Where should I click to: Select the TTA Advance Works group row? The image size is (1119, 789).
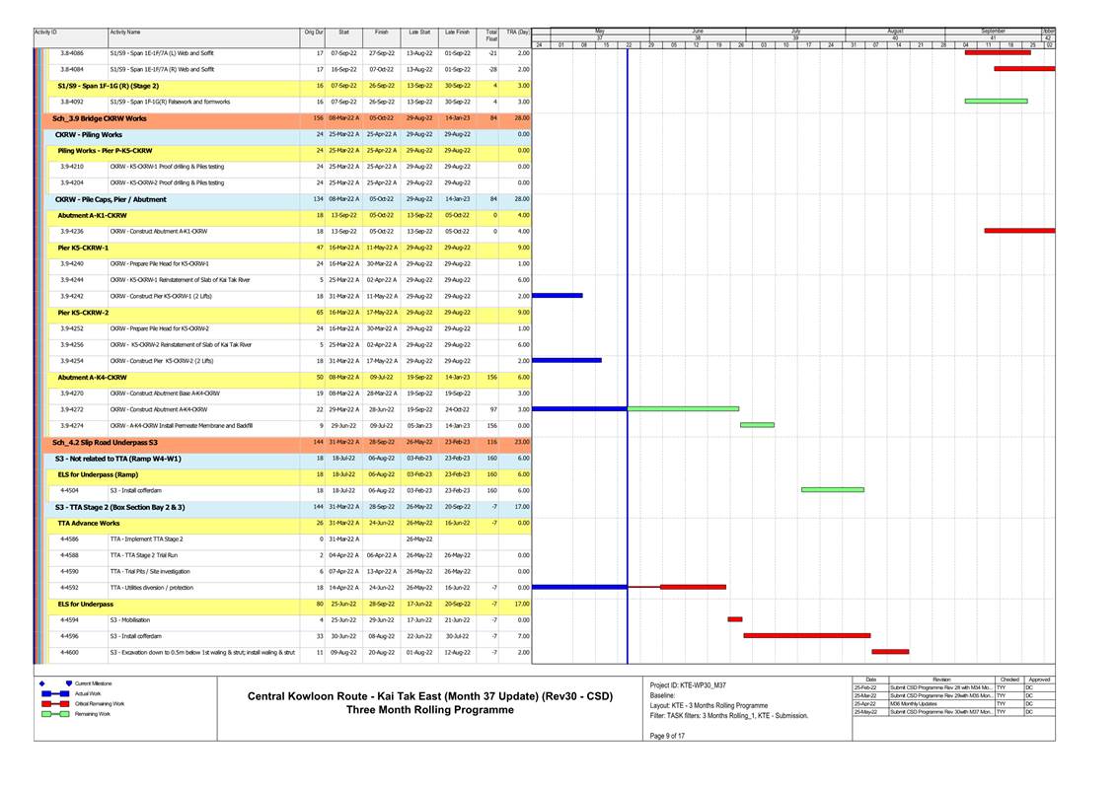89,523
